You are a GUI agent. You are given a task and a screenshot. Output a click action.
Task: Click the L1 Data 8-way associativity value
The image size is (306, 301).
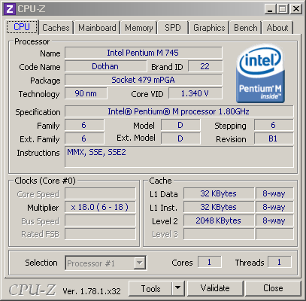274,193
